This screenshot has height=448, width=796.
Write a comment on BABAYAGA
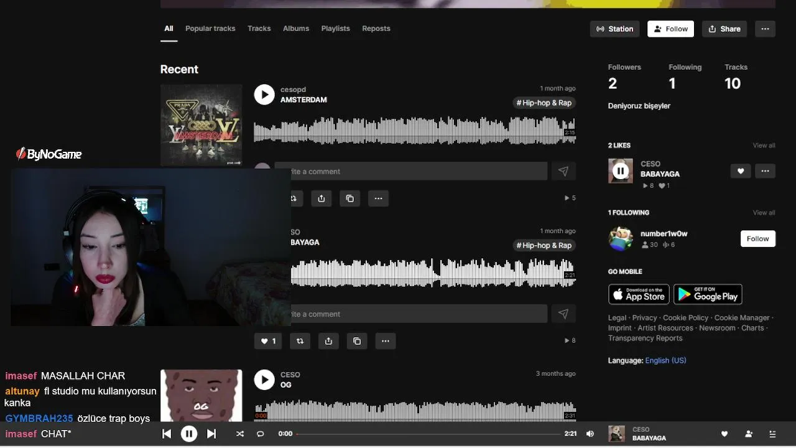419,314
